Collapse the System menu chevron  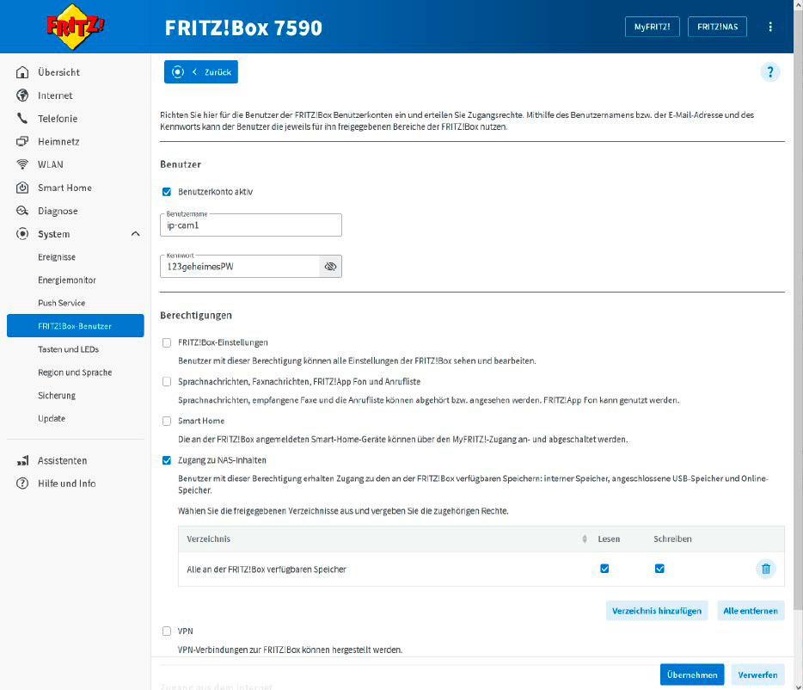click(135, 233)
